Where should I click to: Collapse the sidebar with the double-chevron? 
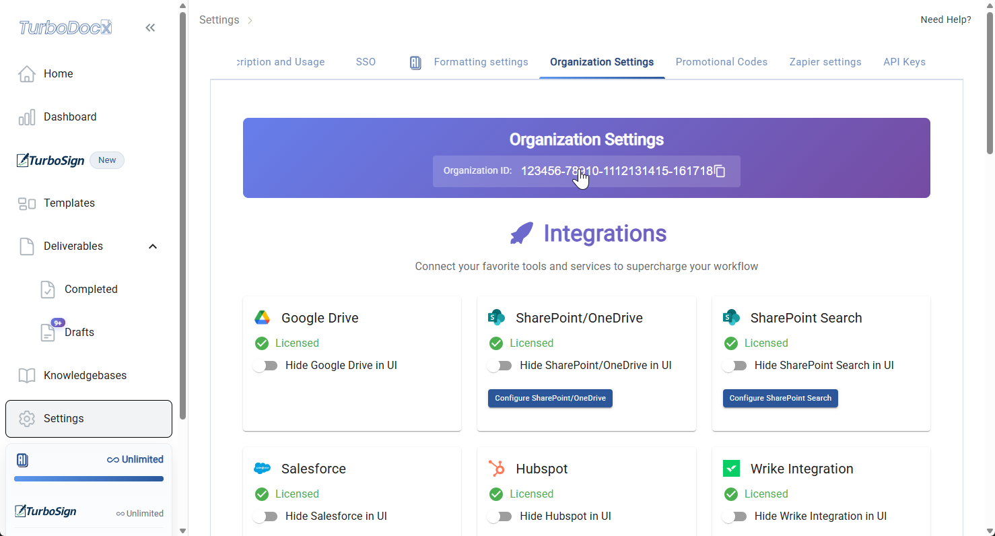pyautogui.click(x=150, y=28)
